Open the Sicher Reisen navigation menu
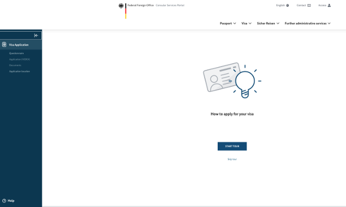The height and width of the screenshot is (207, 346). 268,23
